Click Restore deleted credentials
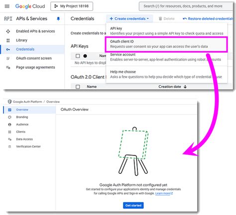236x215 pixels. tap(208, 19)
